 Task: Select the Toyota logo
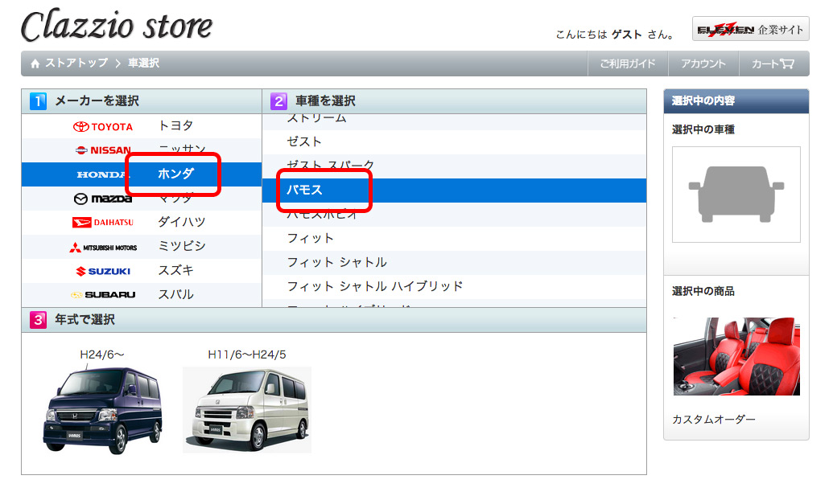coord(103,127)
